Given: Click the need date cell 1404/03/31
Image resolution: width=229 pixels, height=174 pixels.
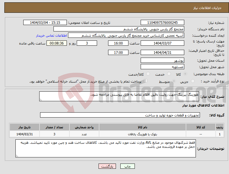Looking at the screenshot, I should [x=24, y=134].
